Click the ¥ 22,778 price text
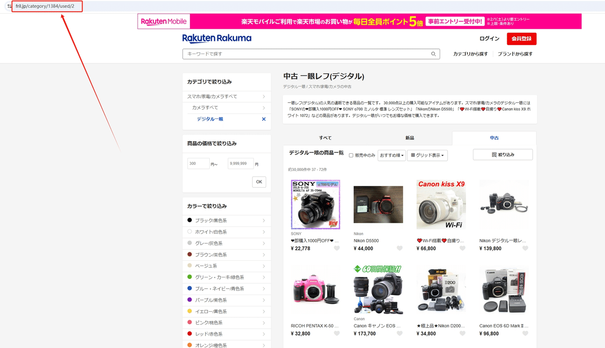The width and height of the screenshot is (605, 348). pyautogui.click(x=300, y=248)
